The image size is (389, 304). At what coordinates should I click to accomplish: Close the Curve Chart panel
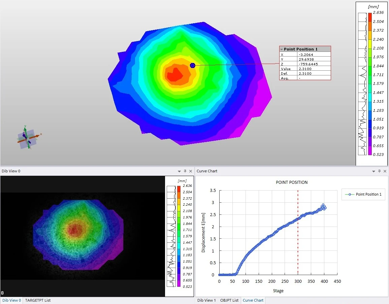tap(385, 171)
